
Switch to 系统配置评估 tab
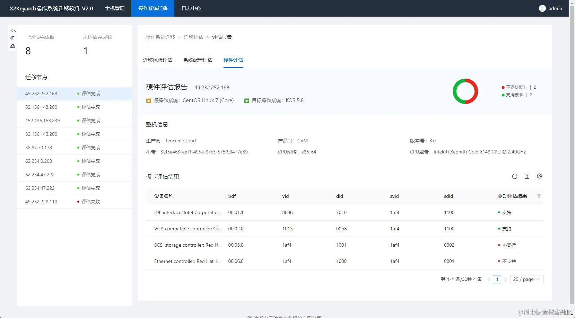[198, 60]
